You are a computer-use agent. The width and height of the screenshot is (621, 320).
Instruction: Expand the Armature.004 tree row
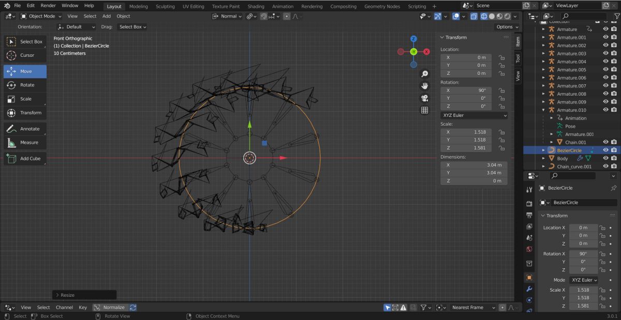click(x=543, y=62)
